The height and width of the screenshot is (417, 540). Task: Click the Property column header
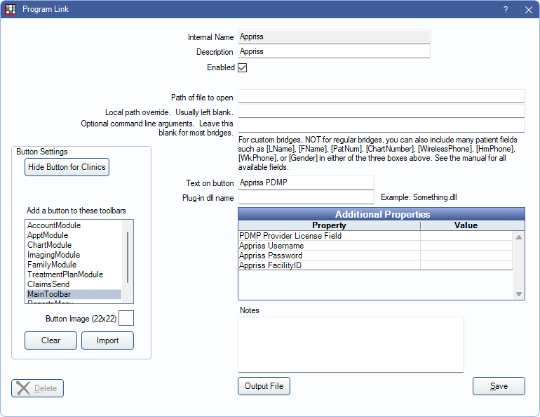click(329, 225)
